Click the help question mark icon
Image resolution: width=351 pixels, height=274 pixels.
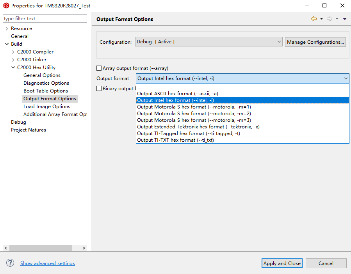coord(10,263)
